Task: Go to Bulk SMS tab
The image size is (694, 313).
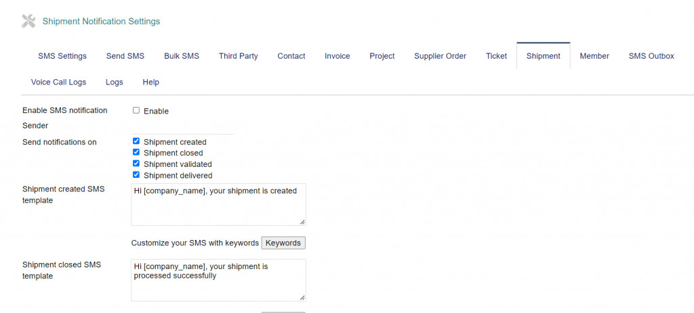Action: click(x=182, y=56)
